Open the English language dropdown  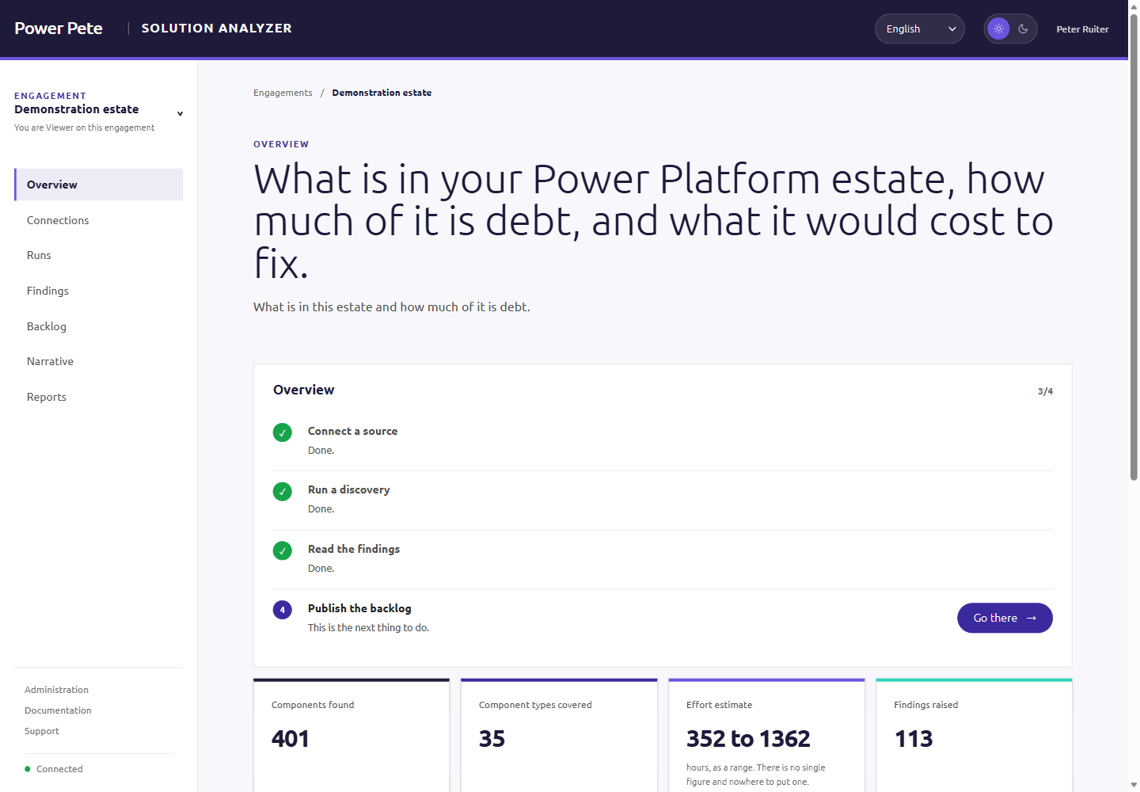(x=919, y=29)
